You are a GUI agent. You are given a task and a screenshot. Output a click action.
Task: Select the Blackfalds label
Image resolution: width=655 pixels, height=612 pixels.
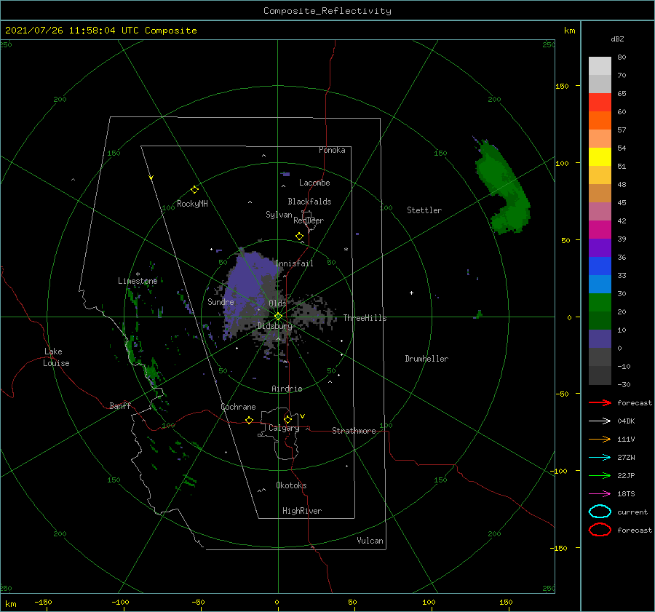point(309,202)
